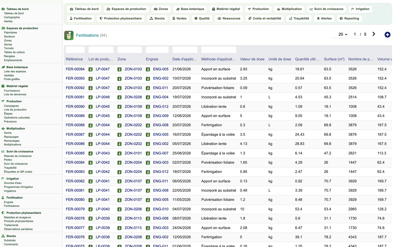Image resolution: width=399 pixels, height=247 pixels.
Task: Open fertilisation record FER-00088
Action: [75, 125]
